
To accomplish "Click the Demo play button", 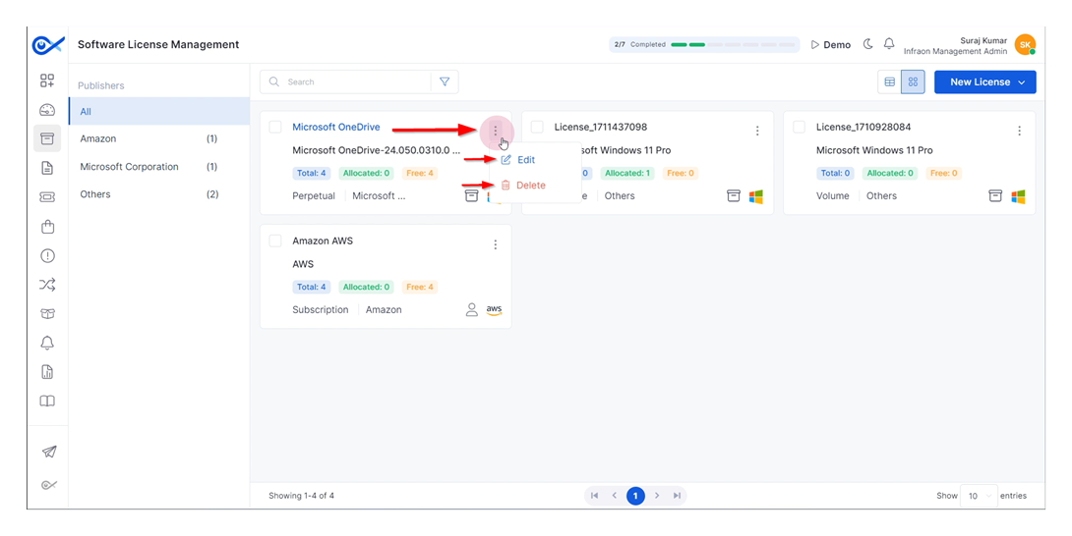I will pyautogui.click(x=830, y=44).
